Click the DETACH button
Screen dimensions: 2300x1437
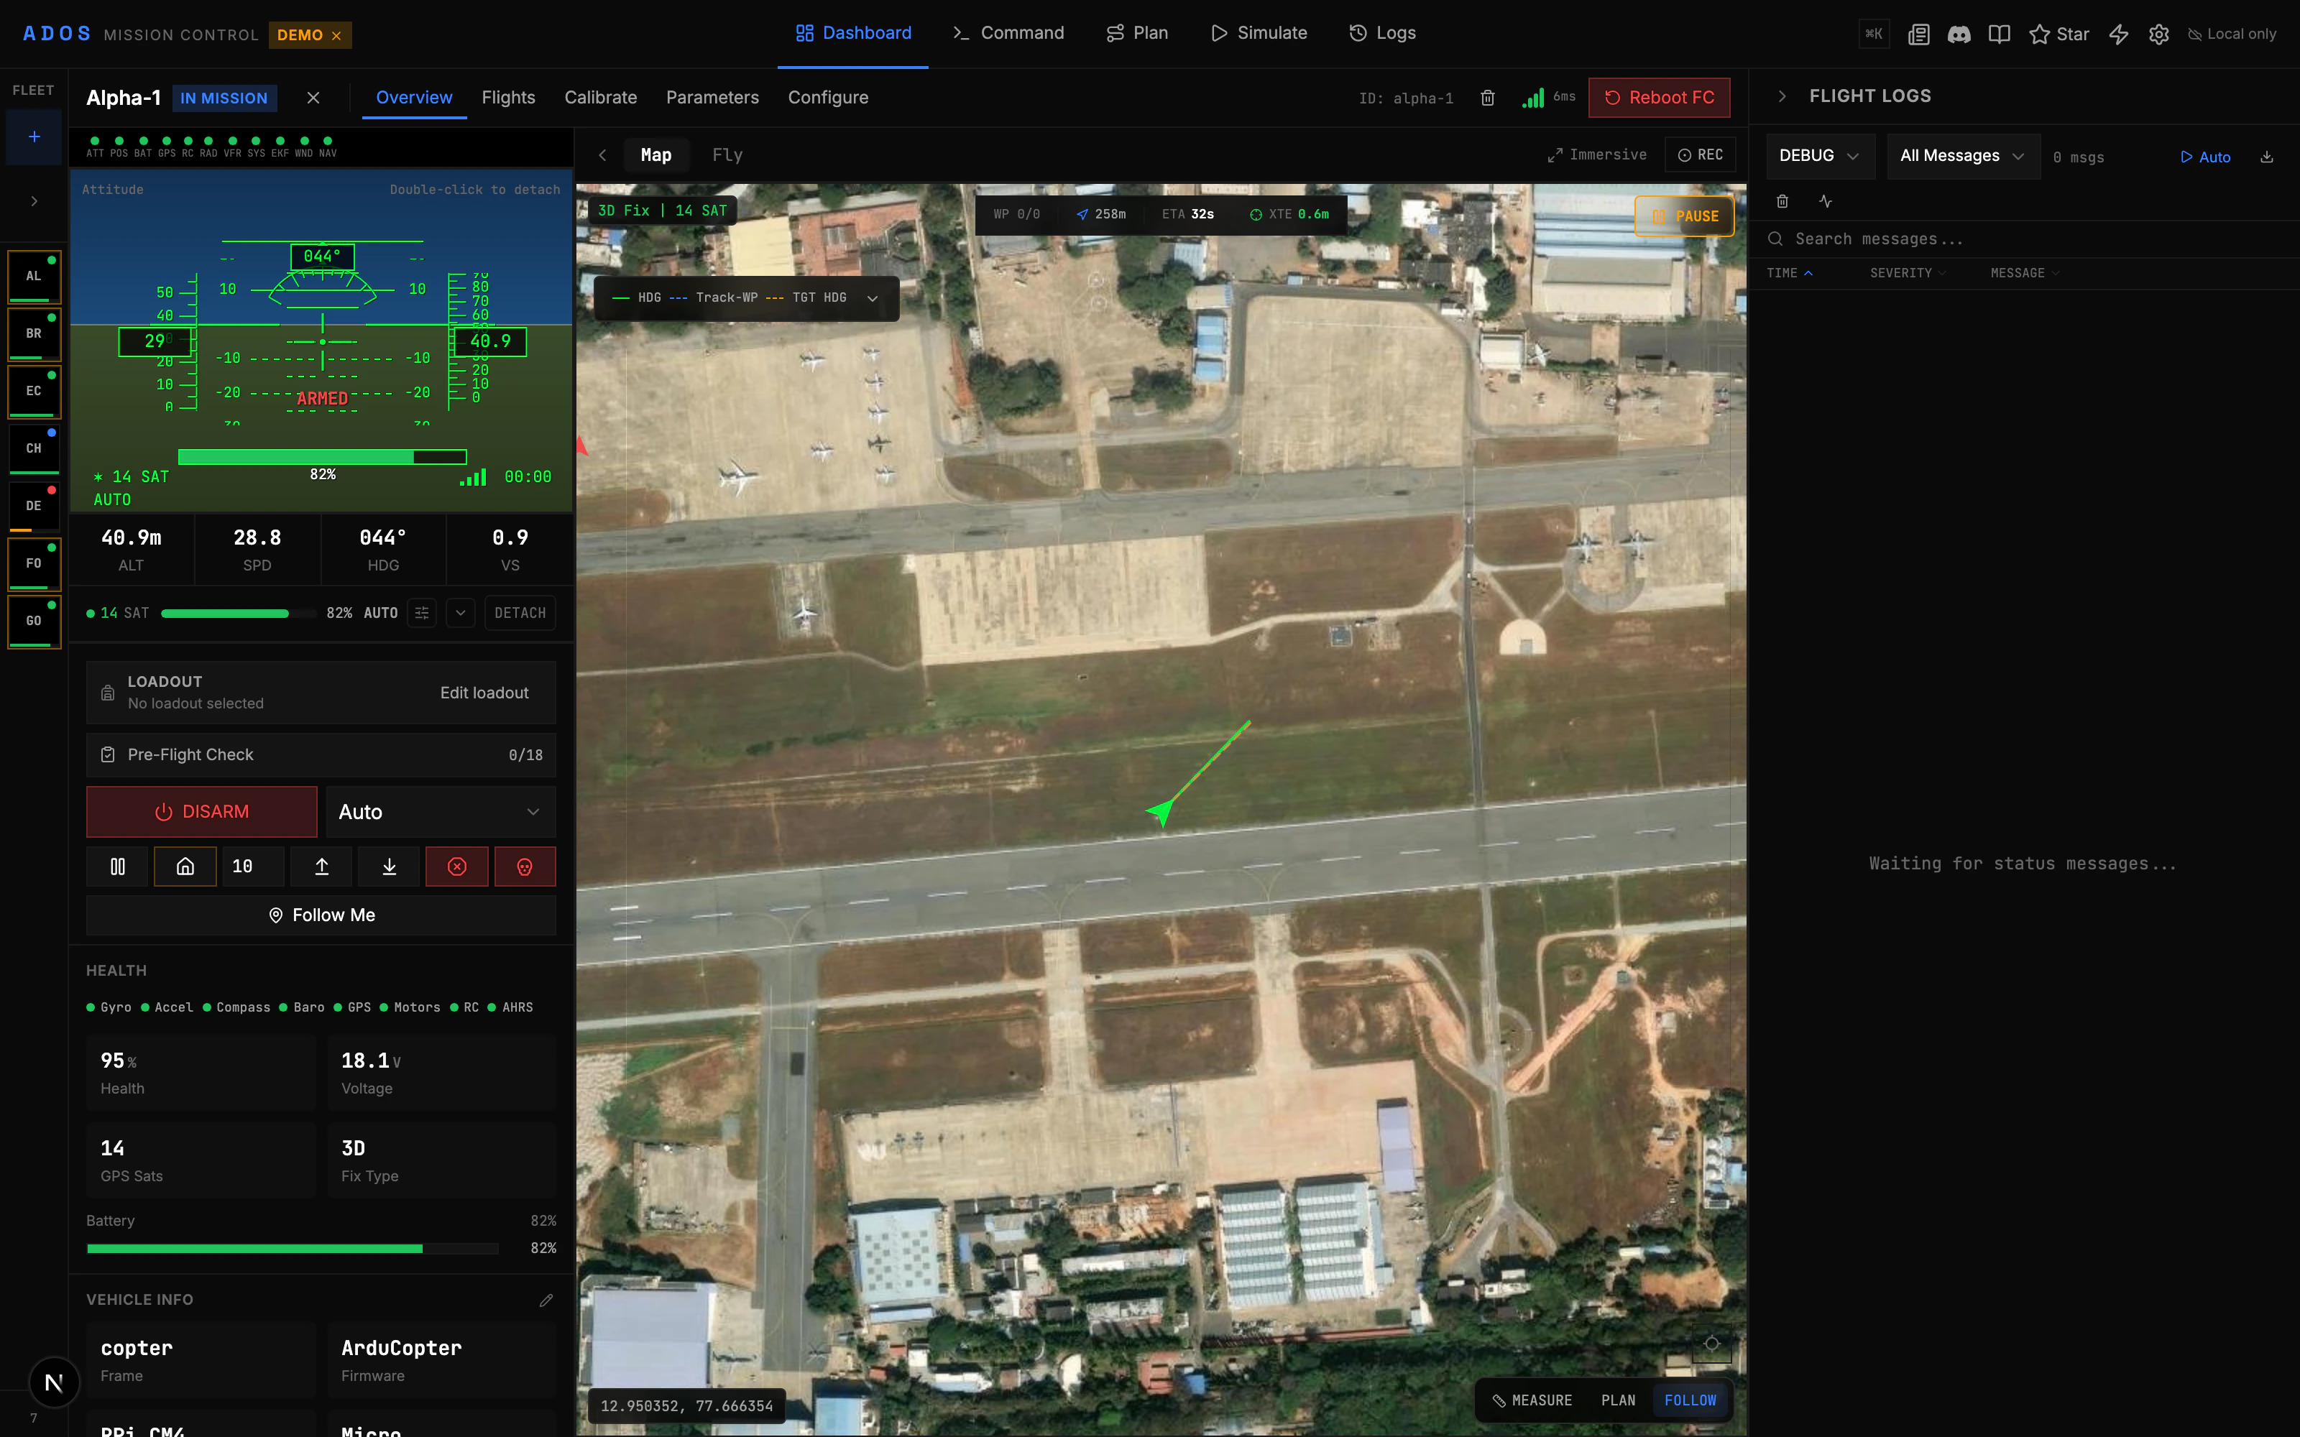click(x=520, y=613)
